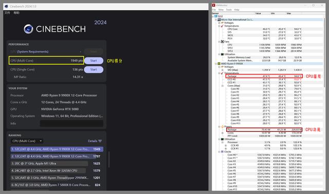Image resolution: width=329 pixels, height=194 pixels.
Task: Click the processor name AMD Ryzen 9 9900X 12-Core Processor
Action: pos(69,95)
